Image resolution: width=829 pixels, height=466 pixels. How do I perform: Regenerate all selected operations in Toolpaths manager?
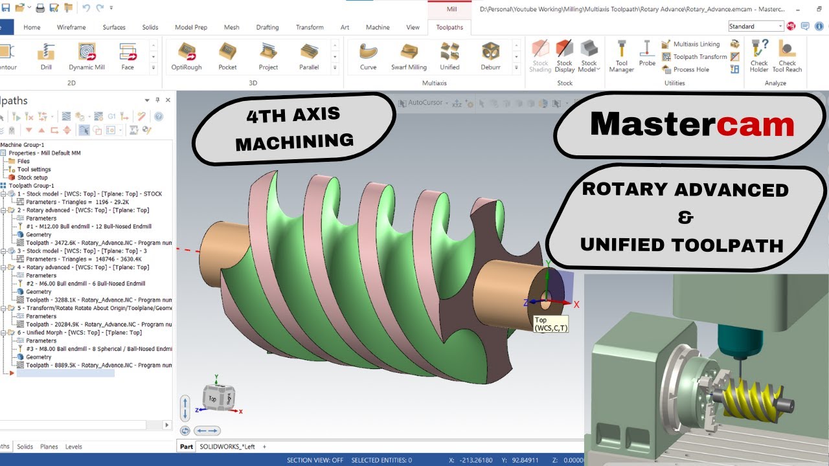point(16,116)
